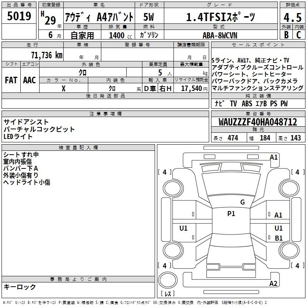
Task: Click the AAC air conditioner cell
Action: tap(29, 80)
